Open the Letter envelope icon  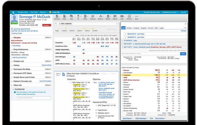click(x=122, y=17)
